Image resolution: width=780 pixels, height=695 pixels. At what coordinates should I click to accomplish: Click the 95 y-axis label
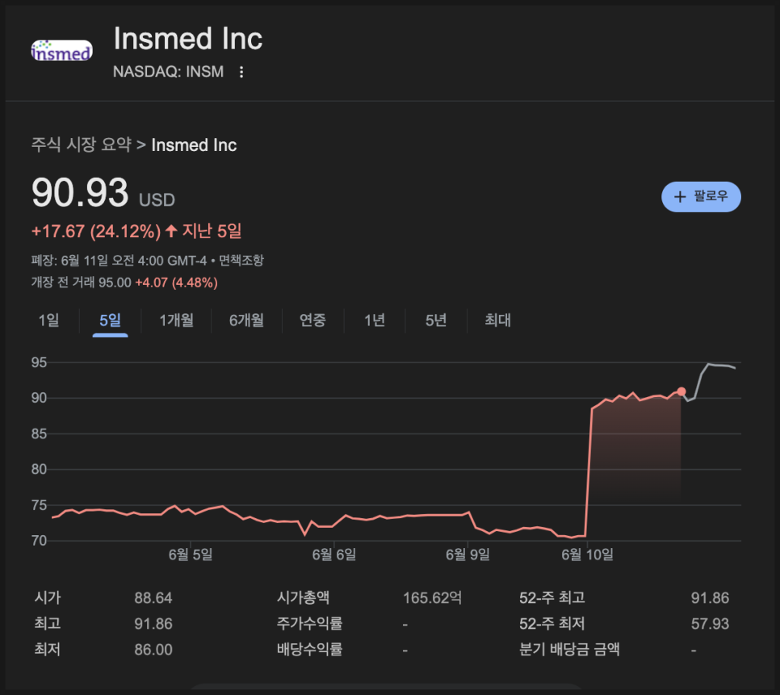click(39, 363)
